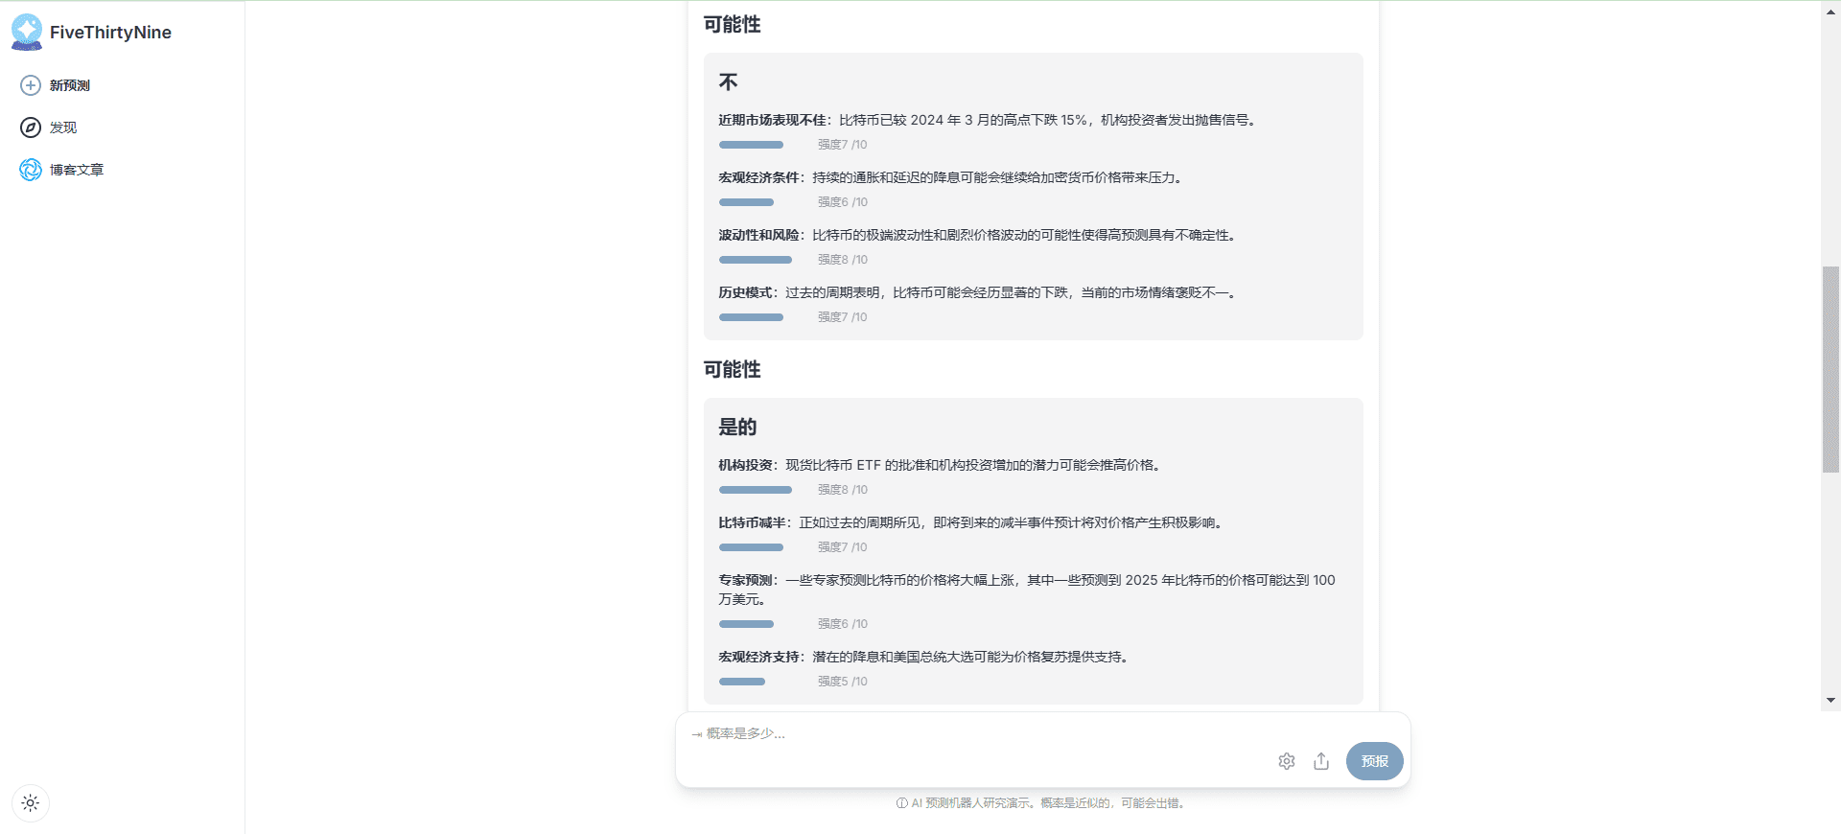Image resolution: width=1841 pixels, height=834 pixels.
Task: Start a new forecast via 新预测
Action: pyautogui.click(x=70, y=85)
